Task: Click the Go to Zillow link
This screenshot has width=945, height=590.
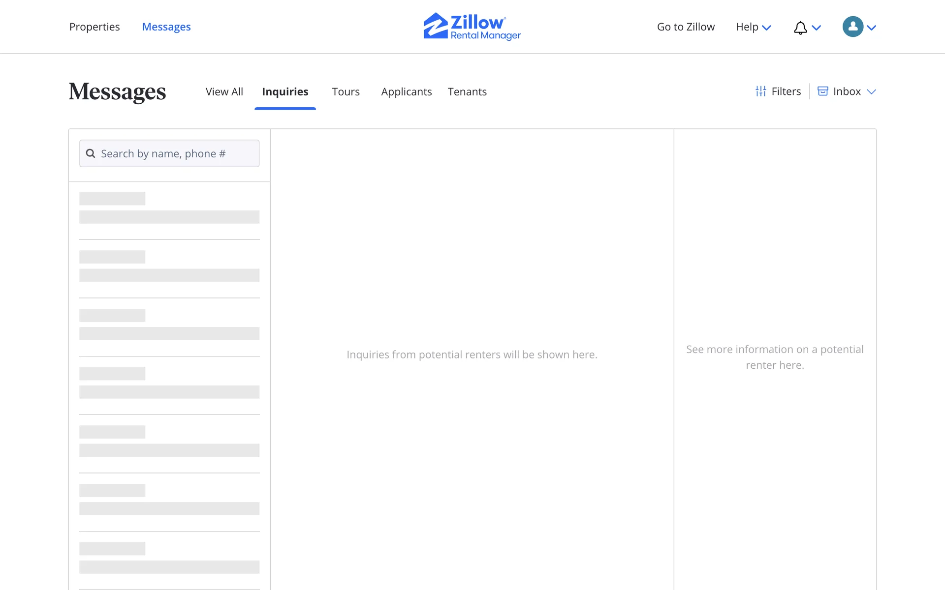Action: [686, 27]
